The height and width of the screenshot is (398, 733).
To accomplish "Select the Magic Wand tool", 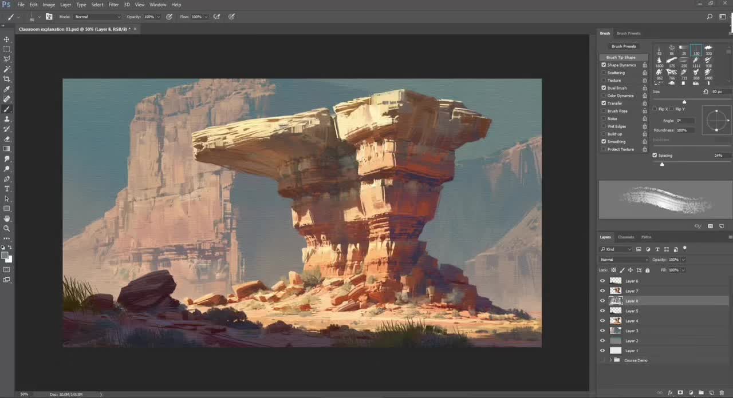I will tap(7, 69).
